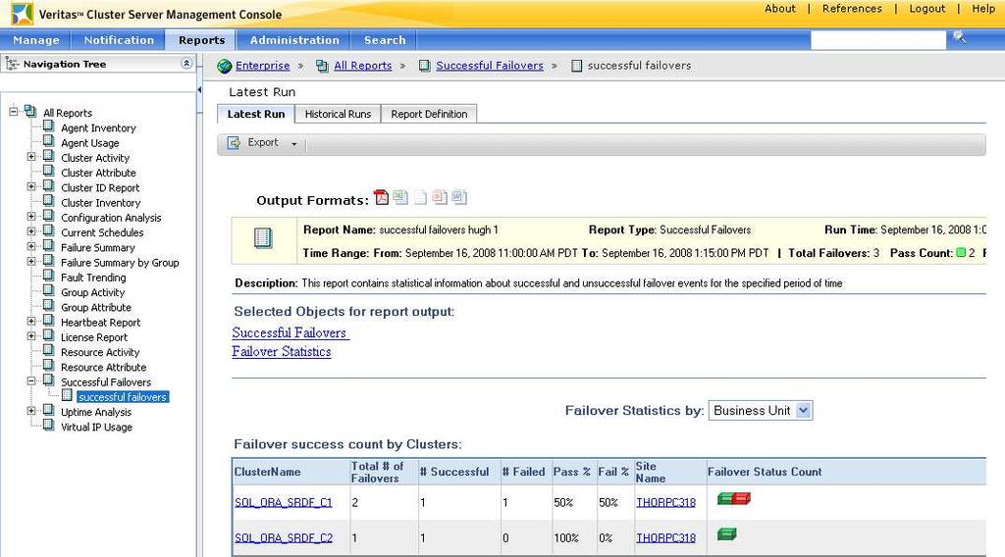The image size is (1005, 557).
Task: Click the Excel output format icon
Action: (x=400, y=197)
